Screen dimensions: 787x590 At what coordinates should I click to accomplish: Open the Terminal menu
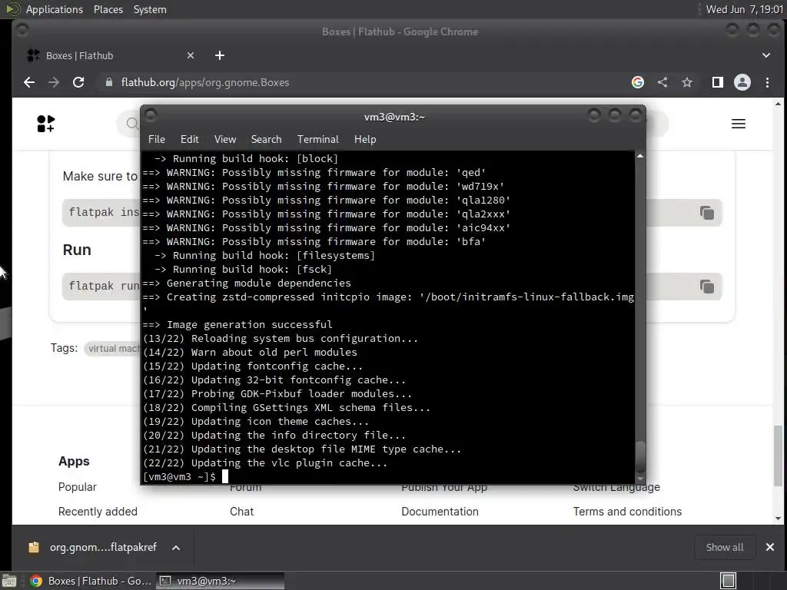(x=317, y=140)
